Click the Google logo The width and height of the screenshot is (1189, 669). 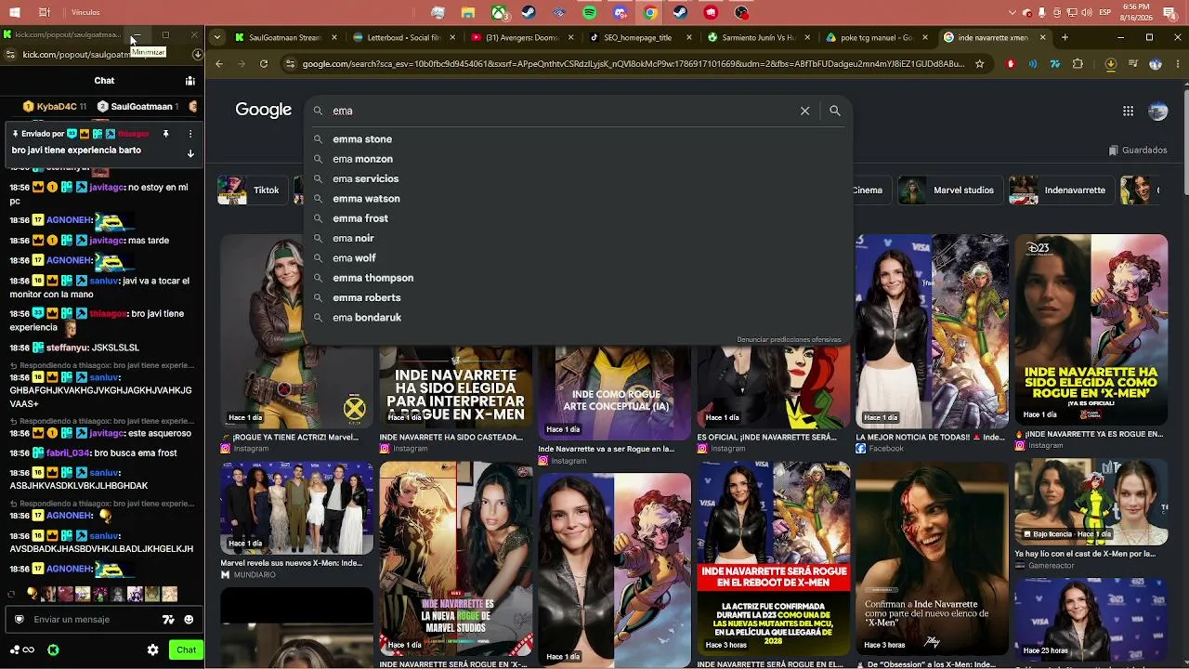click(264, 110)
